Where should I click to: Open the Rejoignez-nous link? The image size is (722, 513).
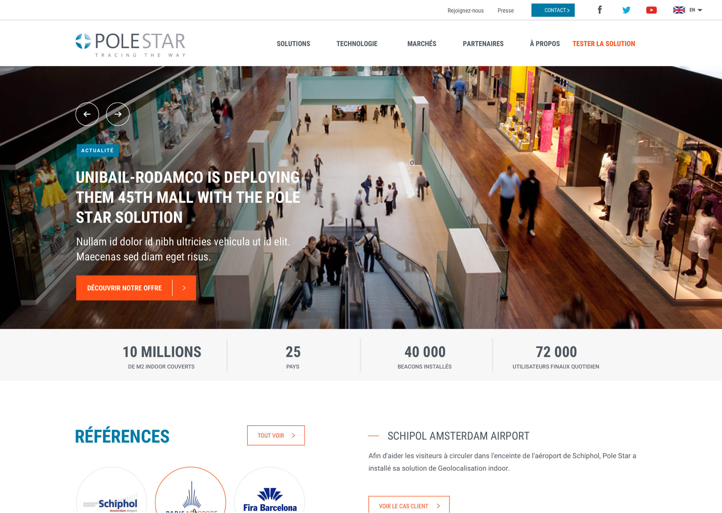(465, 10)
